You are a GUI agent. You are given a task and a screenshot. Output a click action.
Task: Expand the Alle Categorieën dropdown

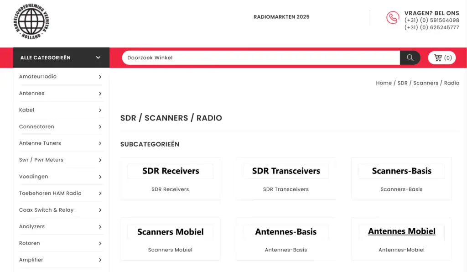[x=61, y=58]
